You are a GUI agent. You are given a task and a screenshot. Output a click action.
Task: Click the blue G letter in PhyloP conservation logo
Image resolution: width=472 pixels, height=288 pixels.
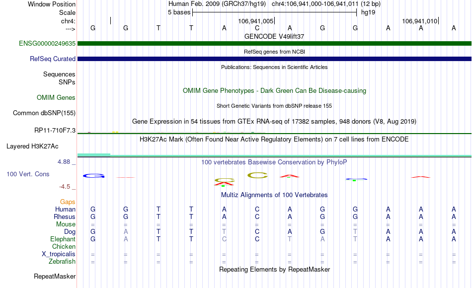point(93,176)
